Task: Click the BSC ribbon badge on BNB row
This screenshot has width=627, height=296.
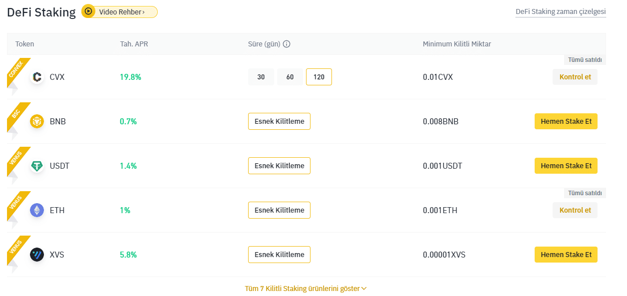Action: [17, 115]
